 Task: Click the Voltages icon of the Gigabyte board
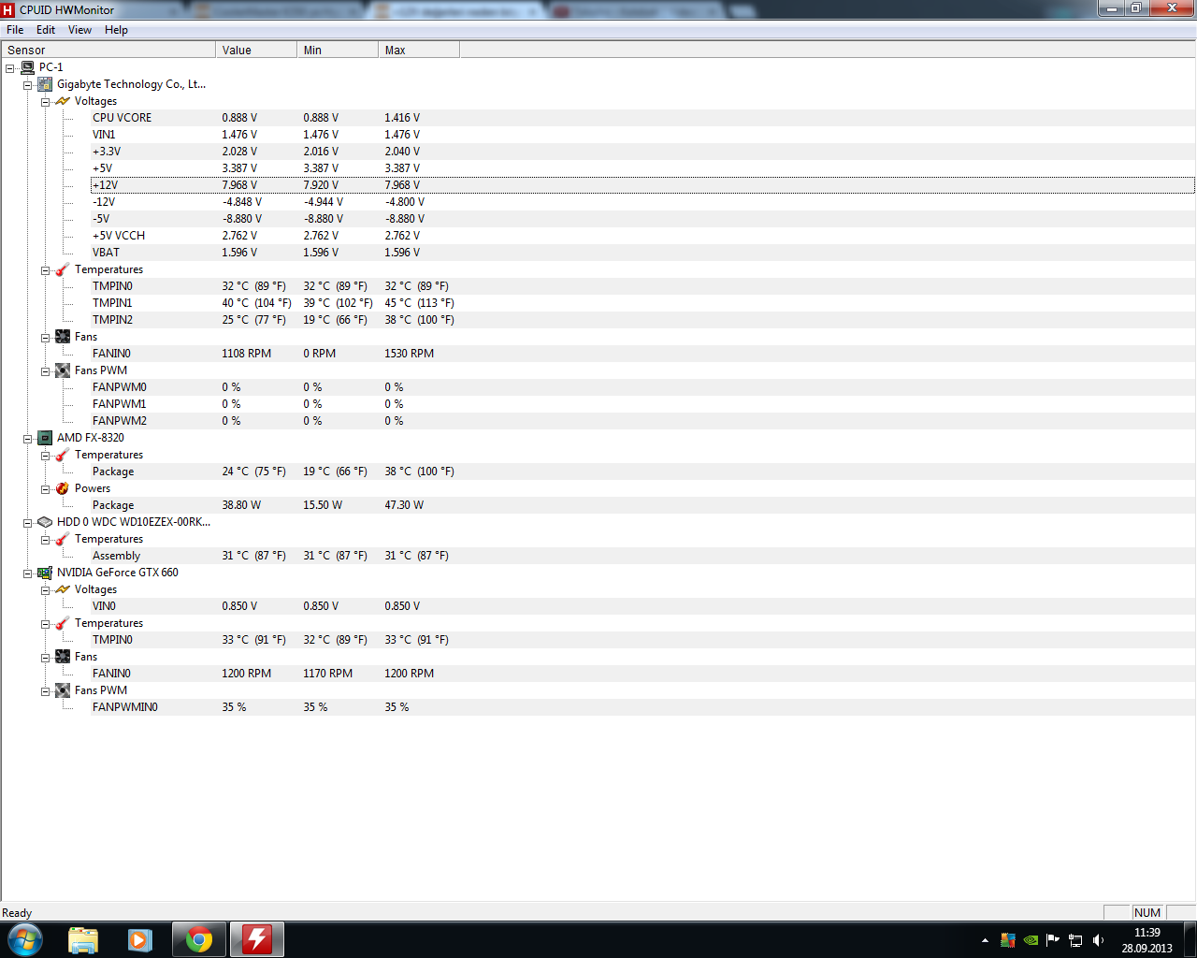click(63, 101)
